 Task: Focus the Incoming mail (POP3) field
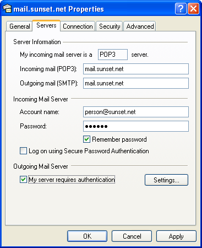(x=136, y=69)
